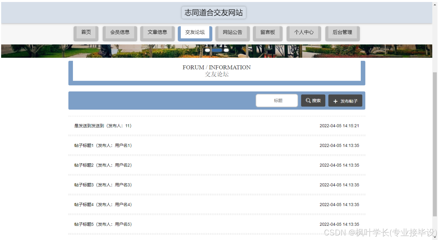Viewport: 438px width, 240px height.
Task: Click timestamp of 帖子标题3 row
Action: pos(339,185)
